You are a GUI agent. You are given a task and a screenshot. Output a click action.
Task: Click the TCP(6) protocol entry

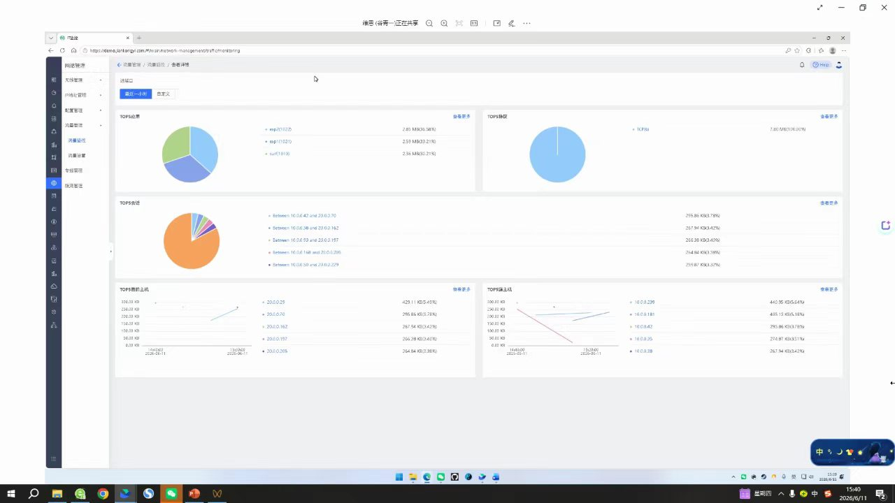click(x=643, y=129)
